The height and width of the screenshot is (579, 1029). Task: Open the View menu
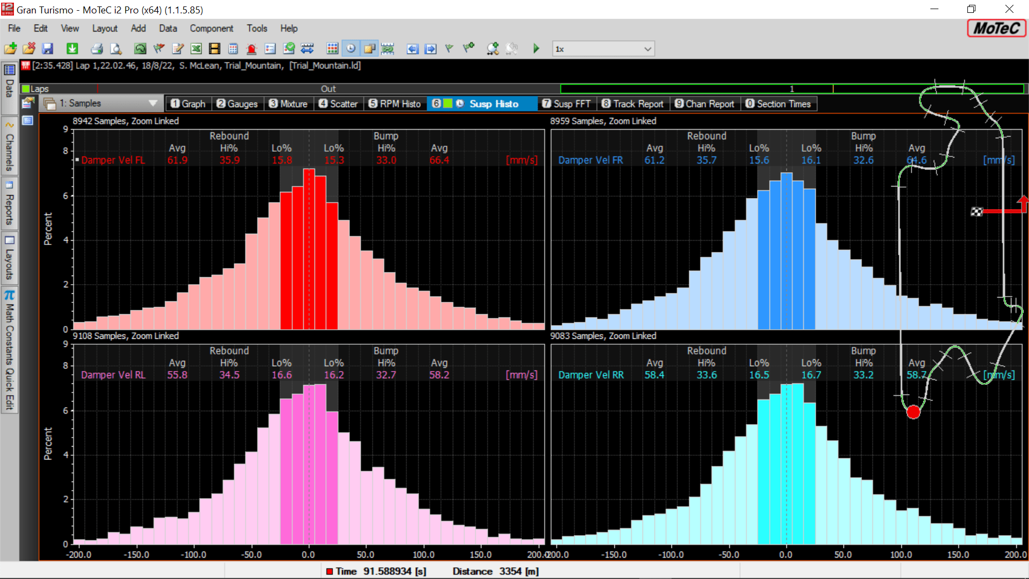70,28
